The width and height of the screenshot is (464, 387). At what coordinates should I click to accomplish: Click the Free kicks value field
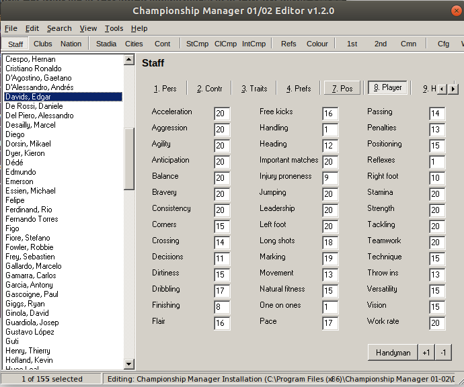click(x=330, y=114)
